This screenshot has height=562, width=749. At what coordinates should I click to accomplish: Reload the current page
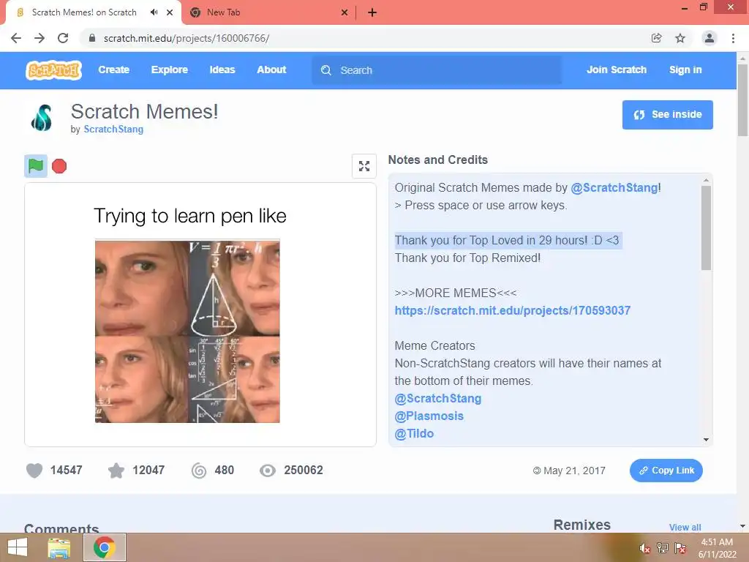coord(63,38)
